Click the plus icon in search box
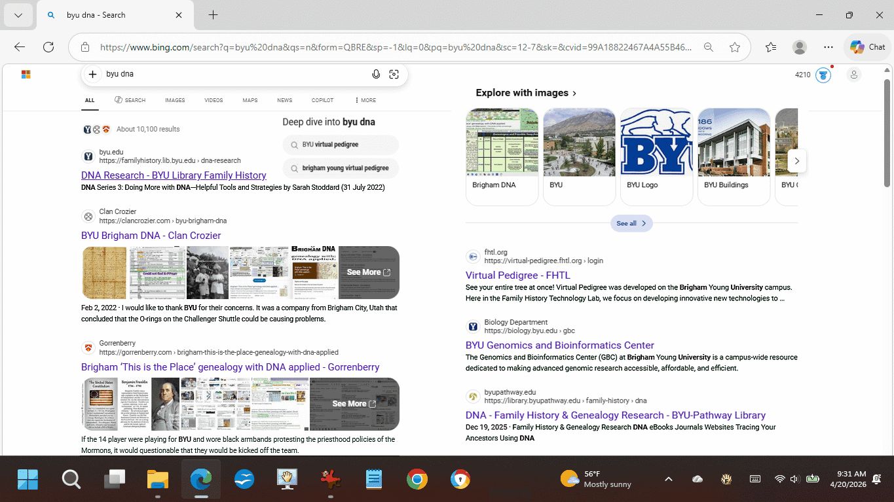The height and width of the screenshot is (502, 894). point(93,75)
